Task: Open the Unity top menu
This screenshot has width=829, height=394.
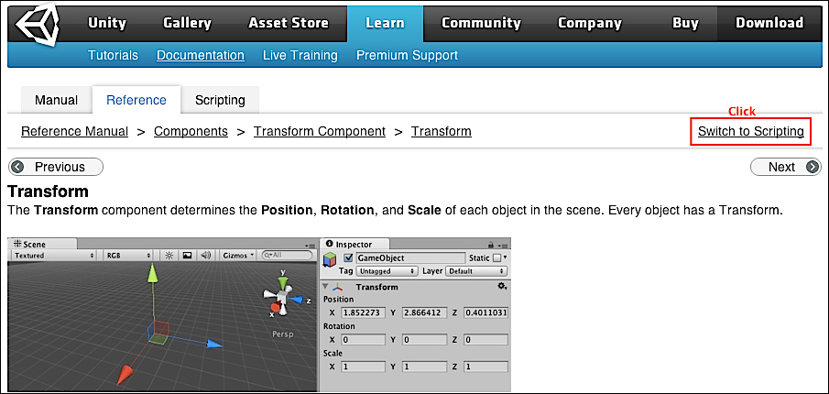Action: pos(107,23)
